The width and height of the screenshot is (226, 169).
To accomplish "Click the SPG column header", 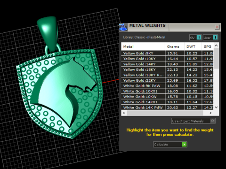I will coord(208,46).
